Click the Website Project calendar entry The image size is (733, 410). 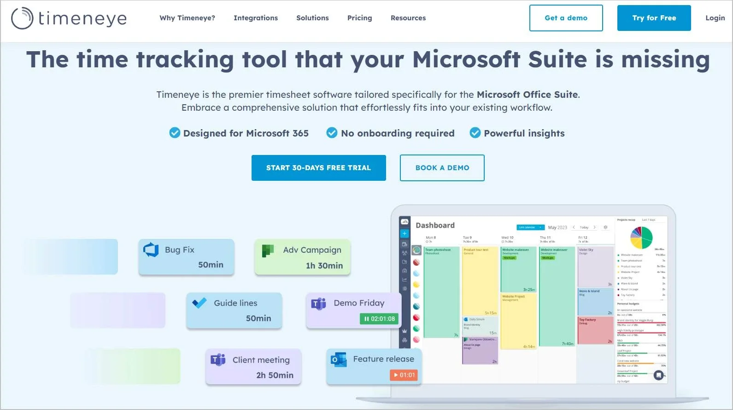pos(519,321)
